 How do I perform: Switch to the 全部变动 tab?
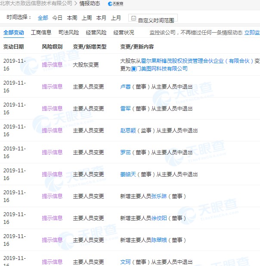pos(14,32)
